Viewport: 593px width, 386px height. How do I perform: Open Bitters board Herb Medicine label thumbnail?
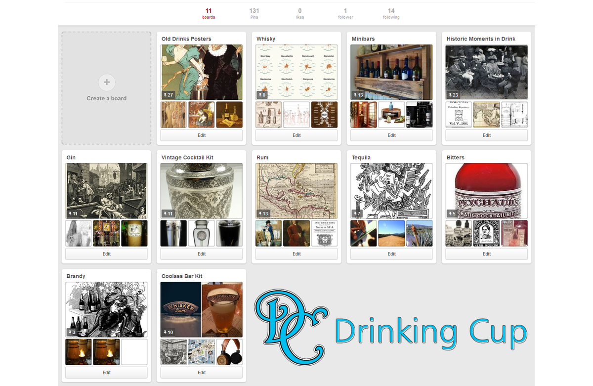coord(486,233)
